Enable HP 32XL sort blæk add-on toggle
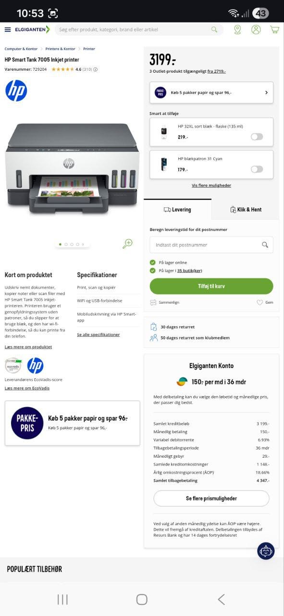The height and width of the screenshot is (616, 284). [257, 137]
